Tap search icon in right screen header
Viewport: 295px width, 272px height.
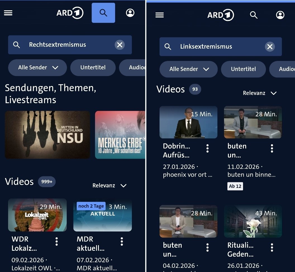click(254, 15)
